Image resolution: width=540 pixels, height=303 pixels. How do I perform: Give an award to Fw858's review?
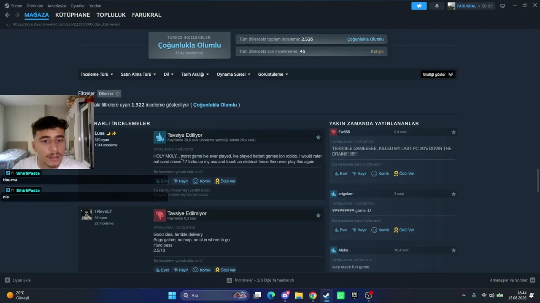pos(404,174)
